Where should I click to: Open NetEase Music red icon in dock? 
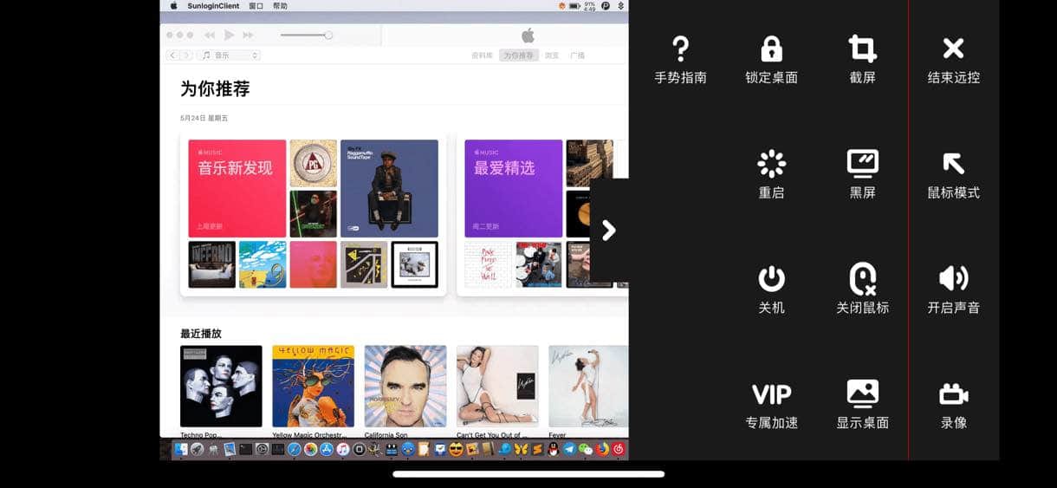(x=618, y=449)
